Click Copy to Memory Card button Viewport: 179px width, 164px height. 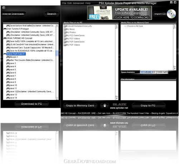pos(80,105)
